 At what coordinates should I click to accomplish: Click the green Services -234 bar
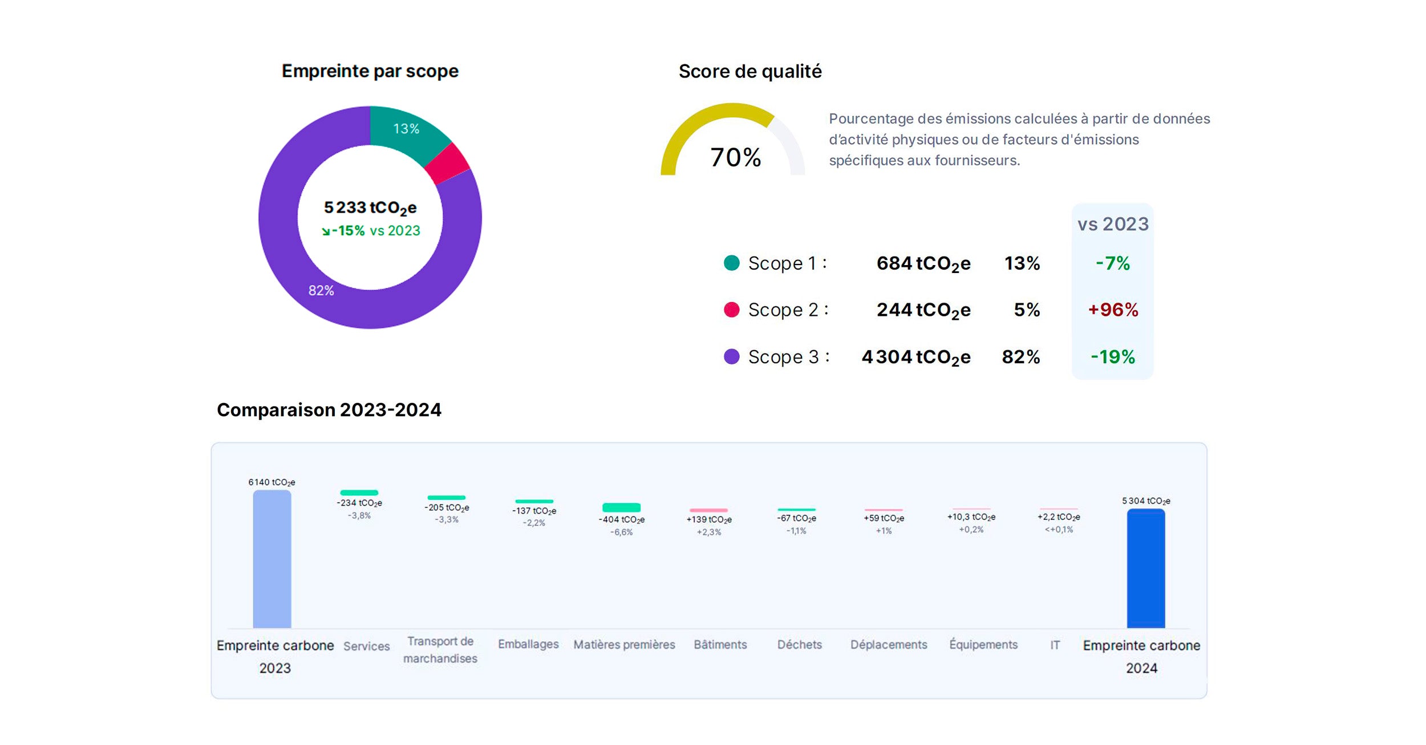(x=359, y=492)
